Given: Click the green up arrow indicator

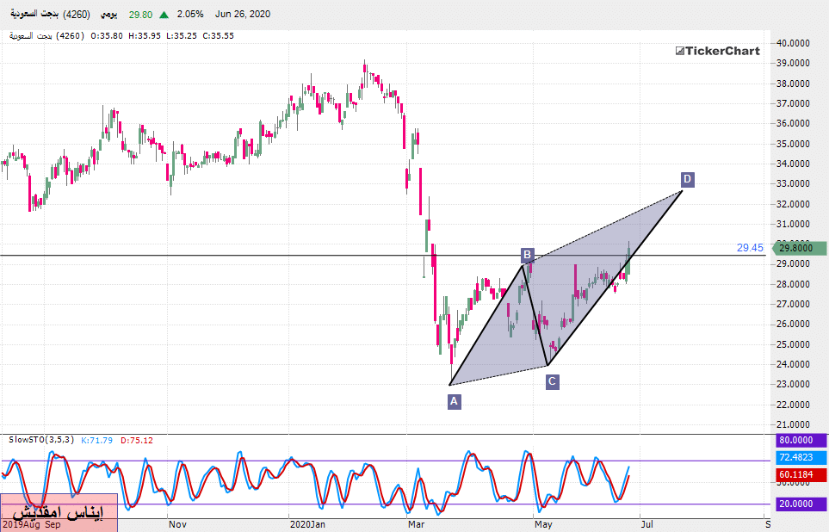Looking at the screenshot, I should [164, 15].
